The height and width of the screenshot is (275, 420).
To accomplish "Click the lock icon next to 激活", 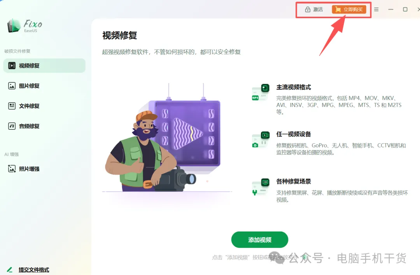I will pos(308,9).
